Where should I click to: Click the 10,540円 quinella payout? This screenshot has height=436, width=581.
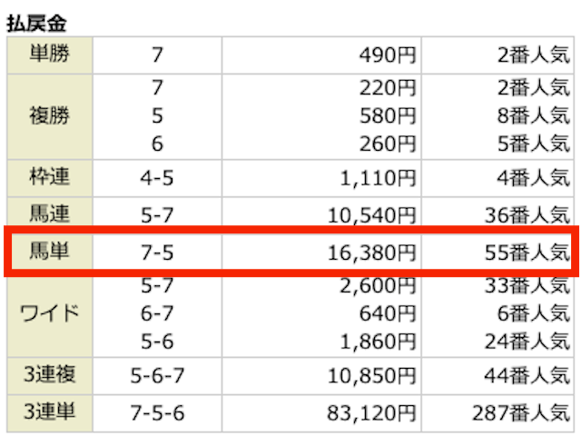coord(371,215)
